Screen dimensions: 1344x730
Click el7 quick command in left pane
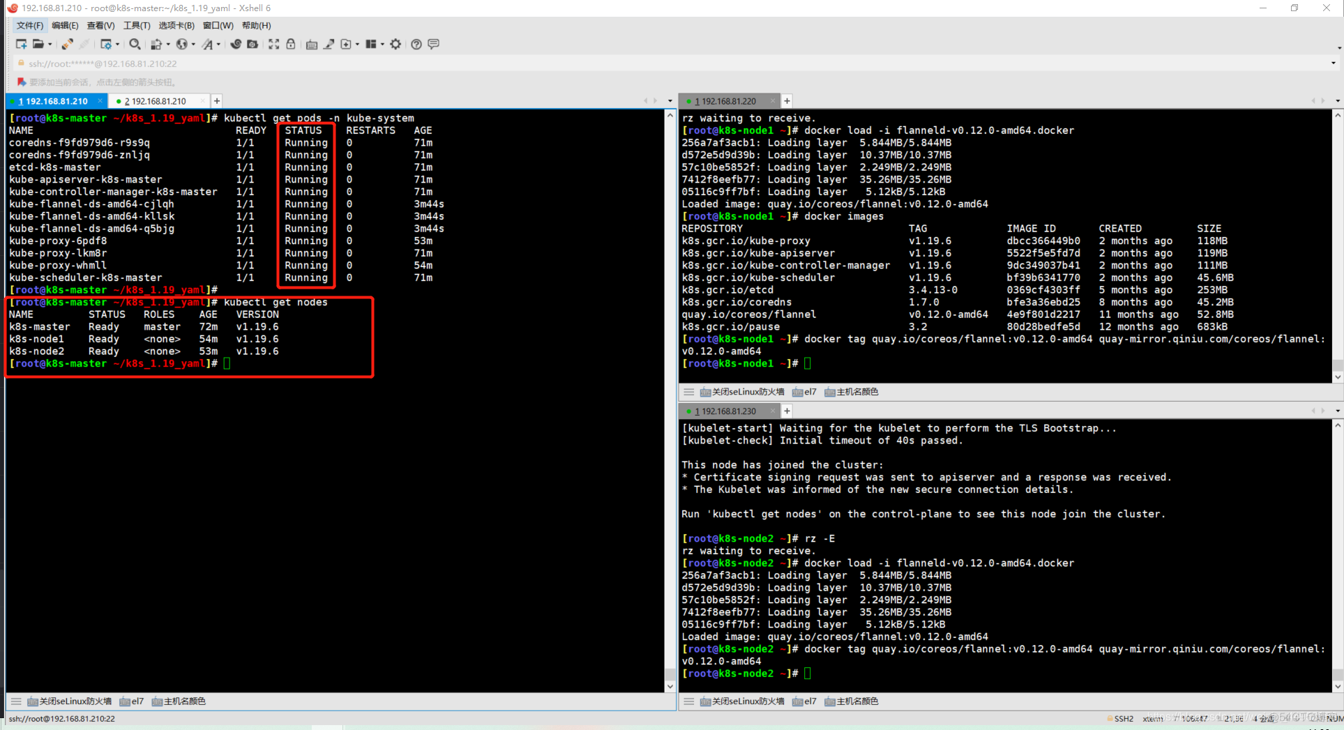point(131,701)
